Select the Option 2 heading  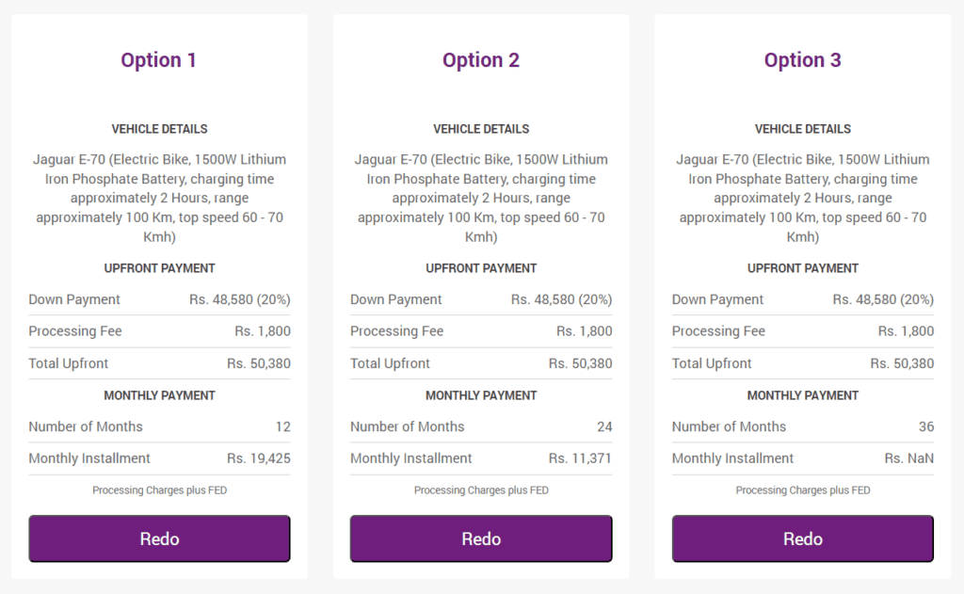pyautogui.click(x=481, y=60)
